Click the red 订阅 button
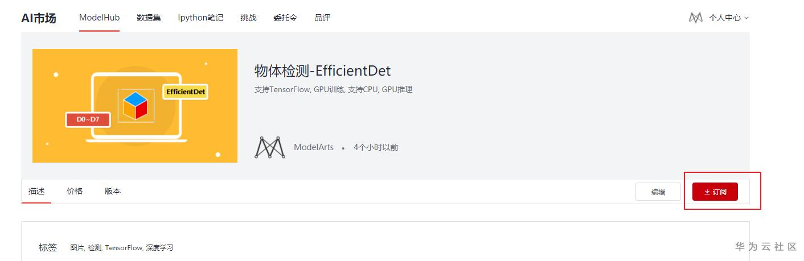 [x=715, y=192]
